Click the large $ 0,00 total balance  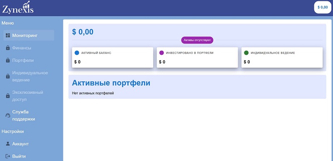(82, 32)
